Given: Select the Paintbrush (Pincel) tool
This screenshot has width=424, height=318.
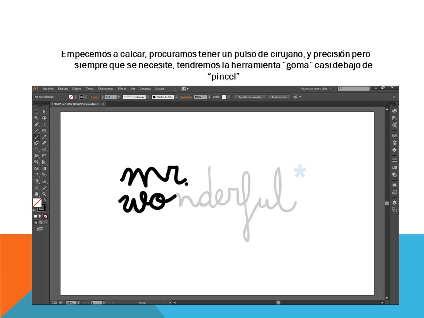Looking at the screenshot, I should pyautogui.click(x=37, y=137).
